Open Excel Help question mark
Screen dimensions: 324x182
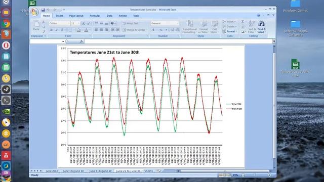[x=258, y=16]
